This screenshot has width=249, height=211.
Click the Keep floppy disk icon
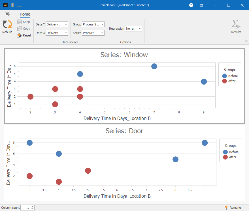(20, 22)
